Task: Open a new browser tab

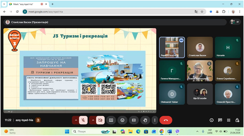Action: point(53,4)
